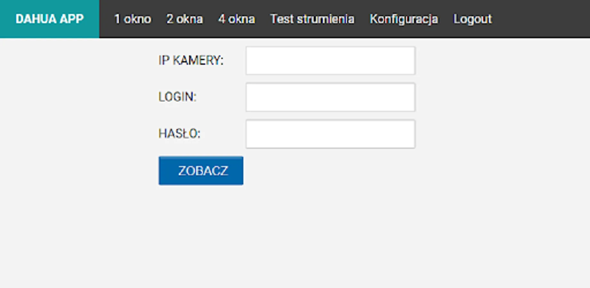The width and height of the screenshot is (590, 288).
Task: Switch to the 2 okna layout
Action: click(x=184, y=19)
